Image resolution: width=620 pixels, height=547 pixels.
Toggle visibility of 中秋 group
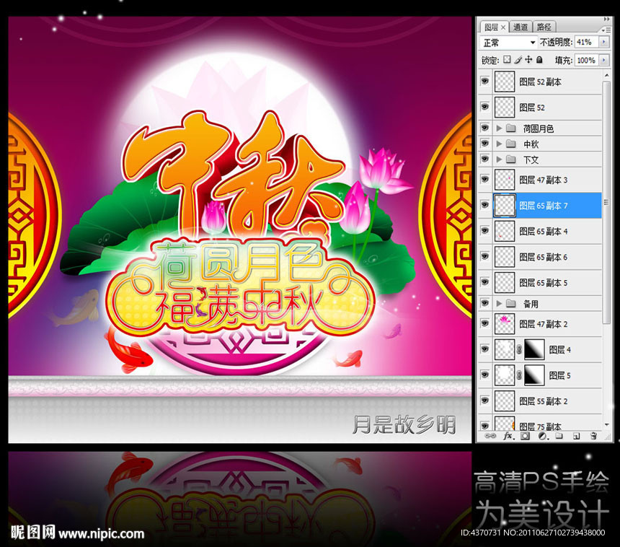pyautogui.click(x=484, y=143)
